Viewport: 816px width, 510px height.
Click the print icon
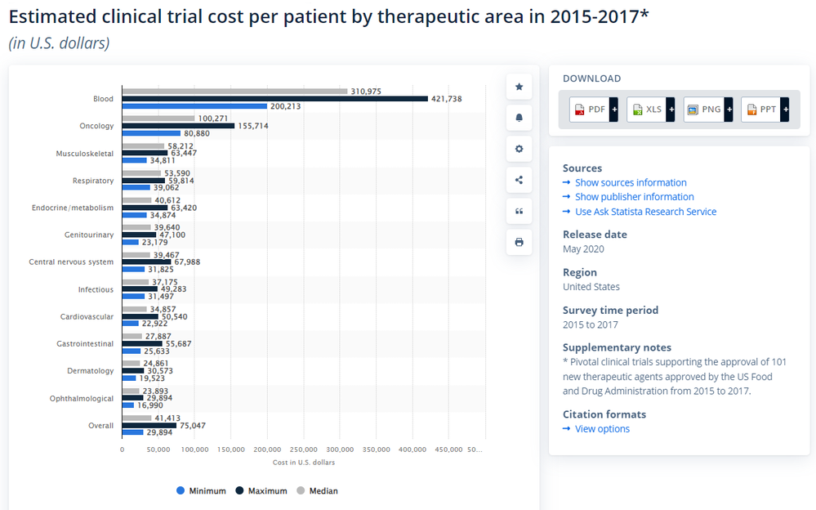519,242
